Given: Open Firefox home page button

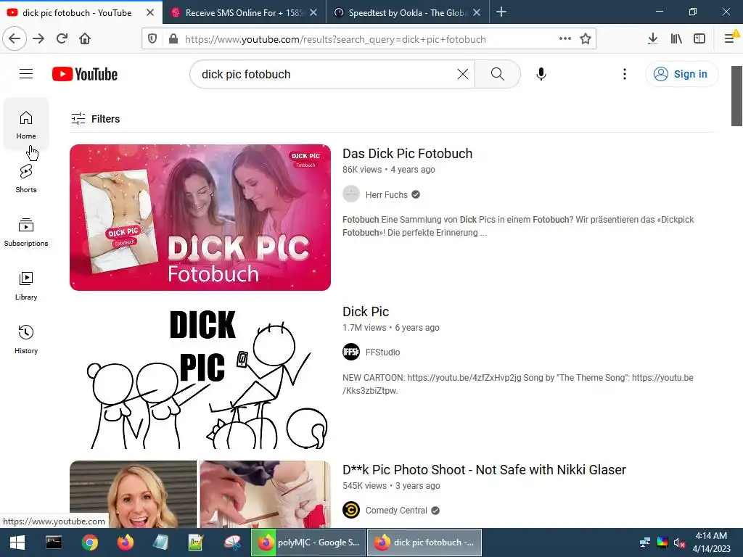Looking at the screenshot, I should 85,39.
